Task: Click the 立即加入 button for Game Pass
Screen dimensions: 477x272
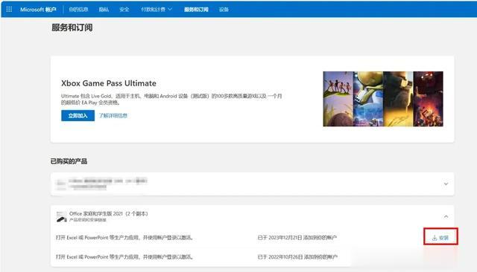Action: click(78, 115)
